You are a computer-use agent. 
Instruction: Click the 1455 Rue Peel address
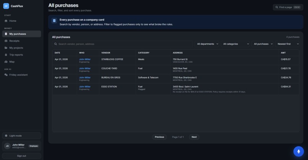click(x=180, y=68)
